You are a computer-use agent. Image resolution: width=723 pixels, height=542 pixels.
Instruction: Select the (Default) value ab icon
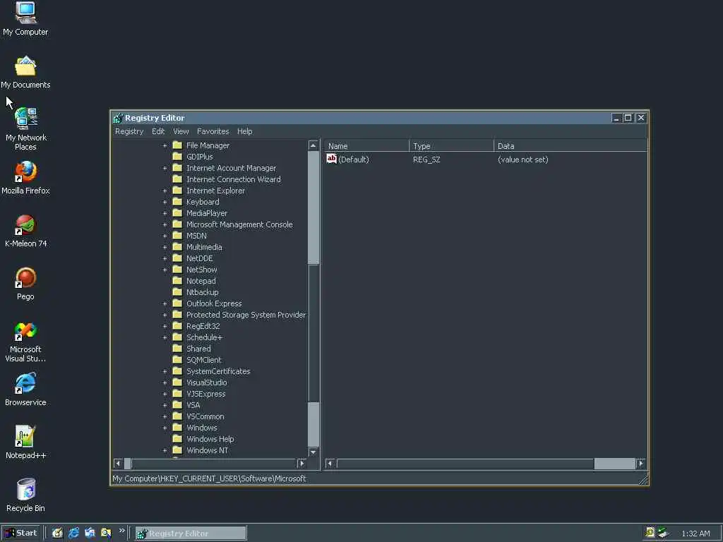[332, 159]
